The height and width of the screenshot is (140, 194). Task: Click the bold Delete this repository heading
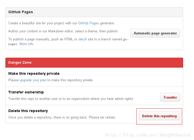[28, 111]
